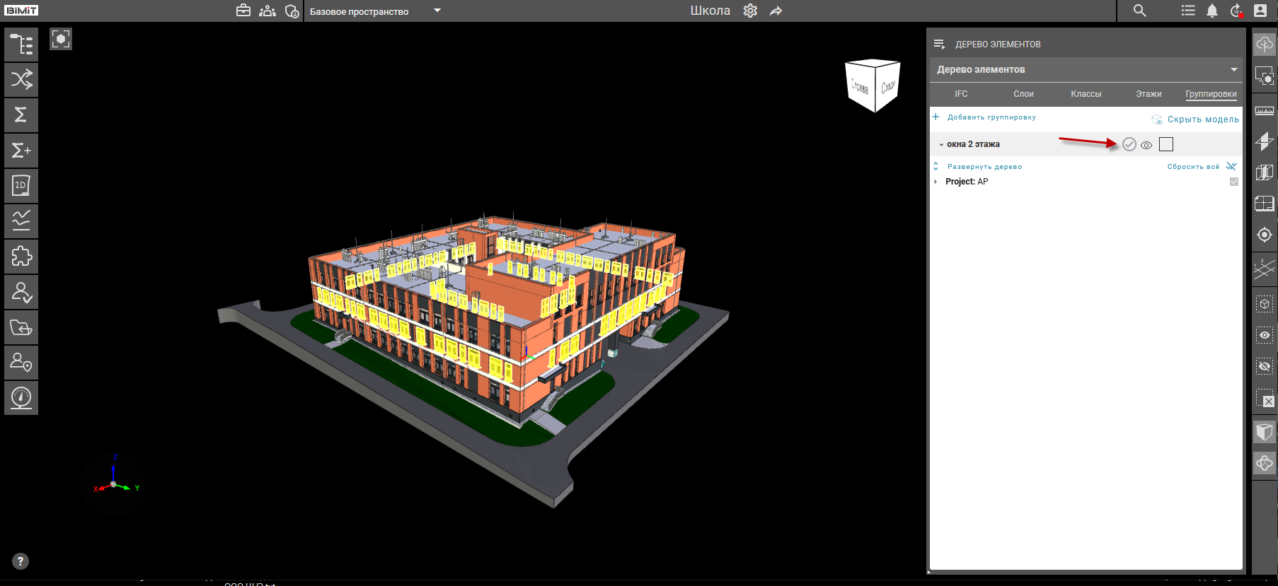Expand the Project: AP tree node
The image size is (1278, 586).
pyautogui.click(x=936, y=182)
